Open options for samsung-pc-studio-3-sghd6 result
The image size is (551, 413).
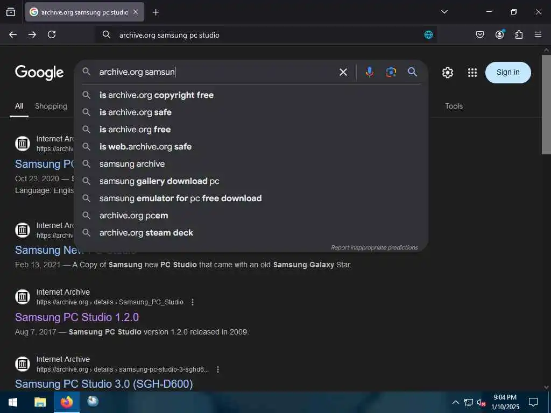(x=218, y=369)
